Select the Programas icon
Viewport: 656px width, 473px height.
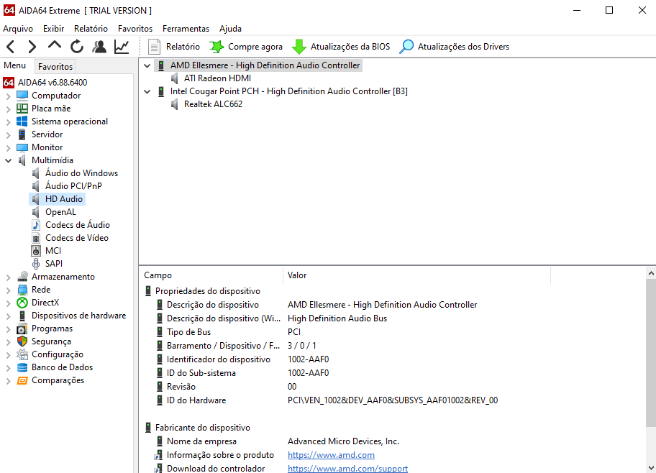coord(22,329)
